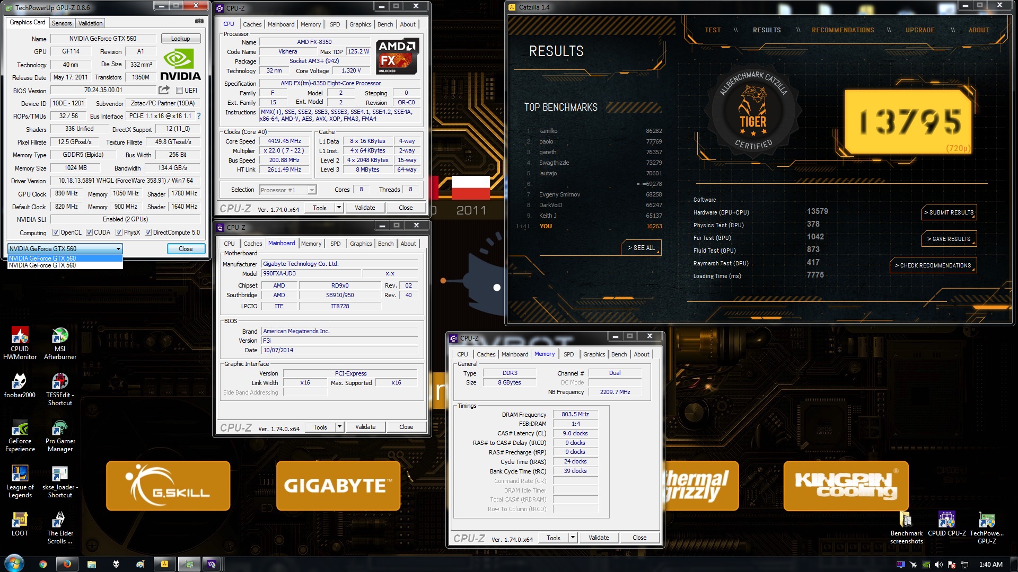
Task: Switch to the Validation tab in GPU-Z
Action: 90,23
